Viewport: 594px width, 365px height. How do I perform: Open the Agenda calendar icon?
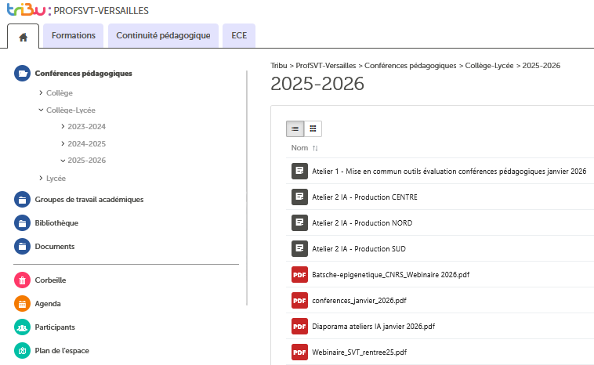[x=22, y=303]
